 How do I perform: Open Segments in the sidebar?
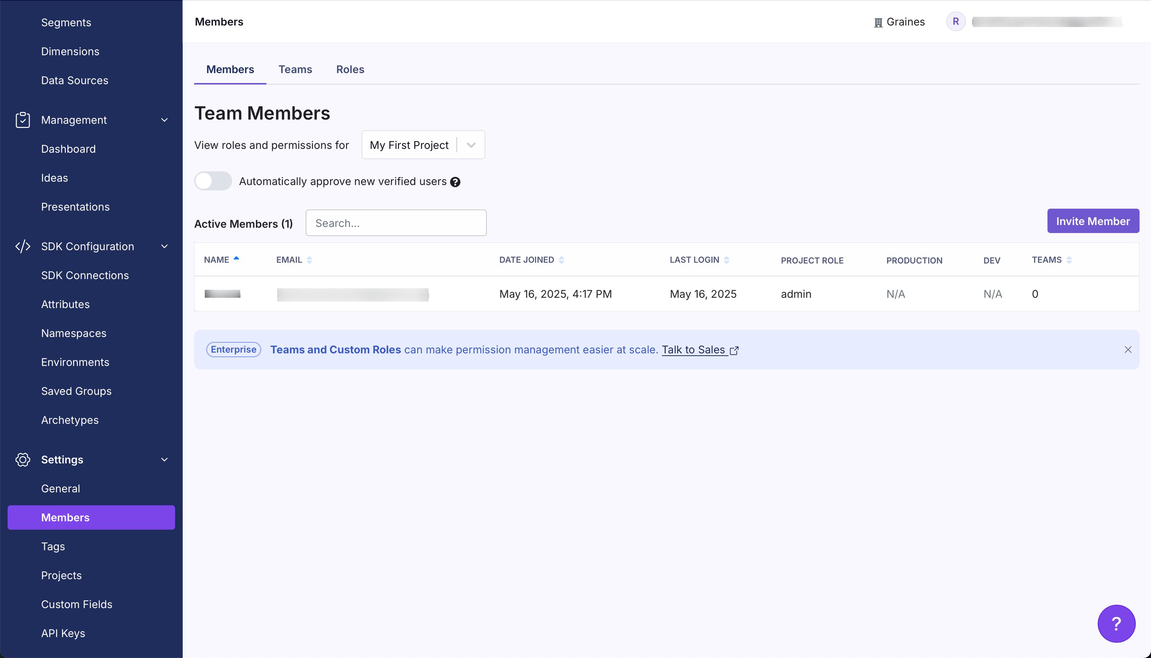66,22
